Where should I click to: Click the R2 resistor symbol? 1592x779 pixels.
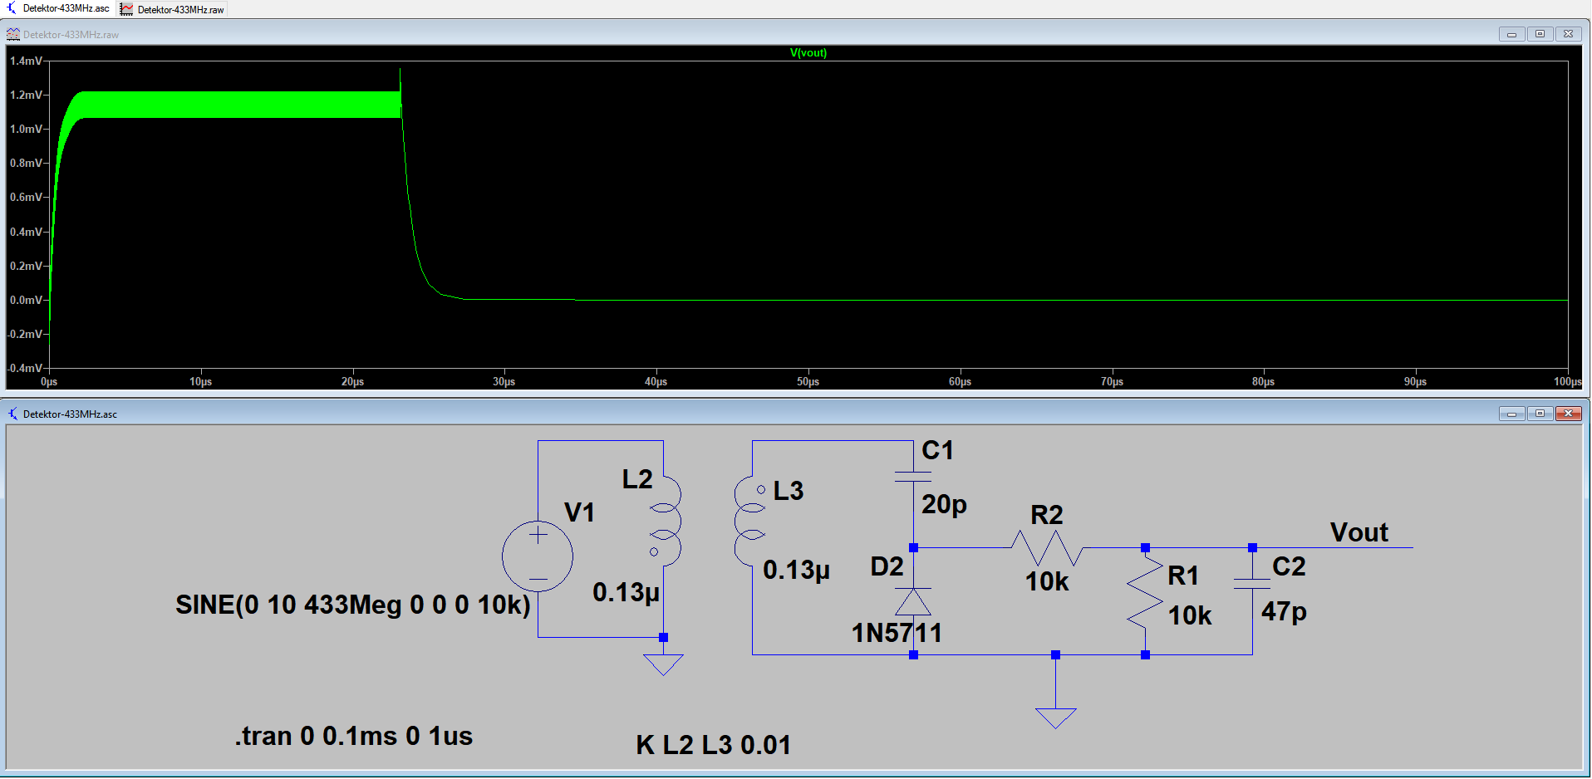tap(1047, 548)
